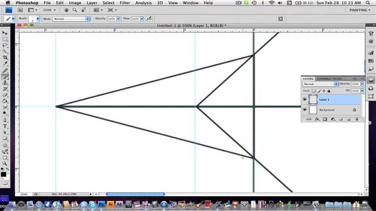Screen dimensions: 376x211
Task: Select the Type tool
Action: pyautogui.click(x=5, y=126)
